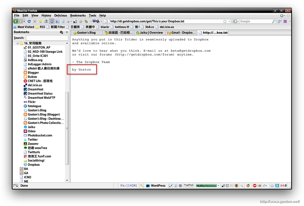Screen dimensions: 304x206
Task: Go back with the green Back arrow
Action: (x=16, y=21)
